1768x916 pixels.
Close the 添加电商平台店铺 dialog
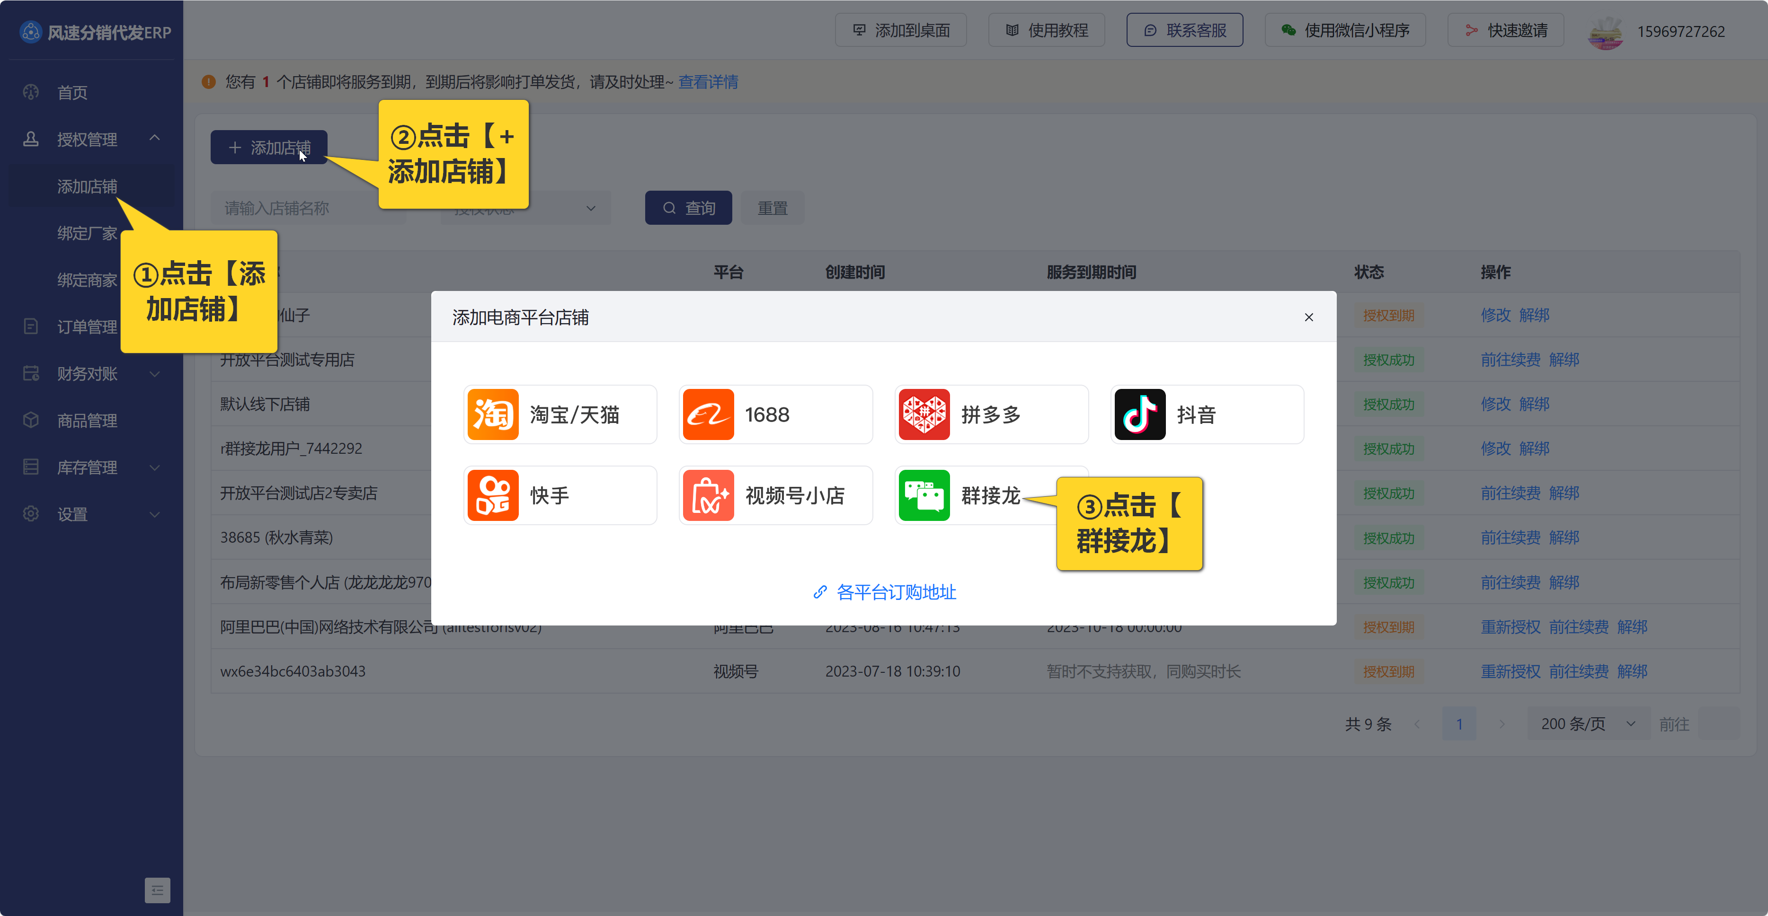click(x=1308, y=317)
